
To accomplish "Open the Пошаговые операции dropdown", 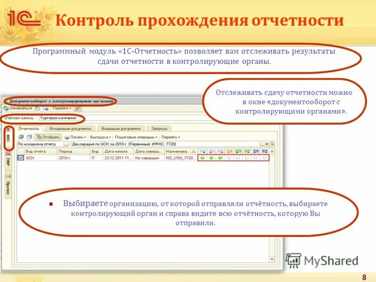I will pyautogui.click(x=136, y=137).
